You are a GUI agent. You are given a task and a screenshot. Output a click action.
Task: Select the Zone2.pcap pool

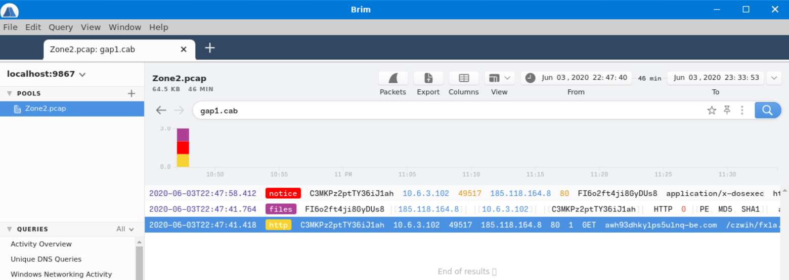coord(72,108)
